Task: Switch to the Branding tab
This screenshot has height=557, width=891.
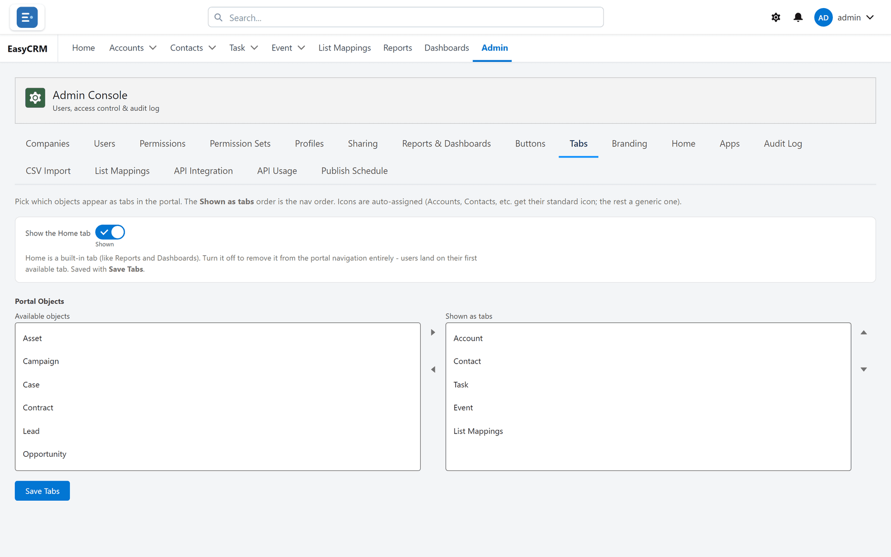Action: 629,143
